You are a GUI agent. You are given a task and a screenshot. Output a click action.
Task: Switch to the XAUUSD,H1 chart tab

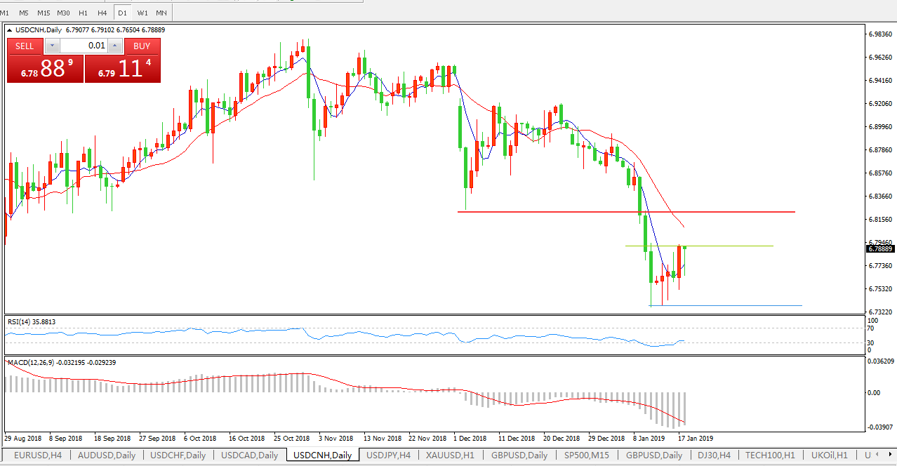point(450,455)
